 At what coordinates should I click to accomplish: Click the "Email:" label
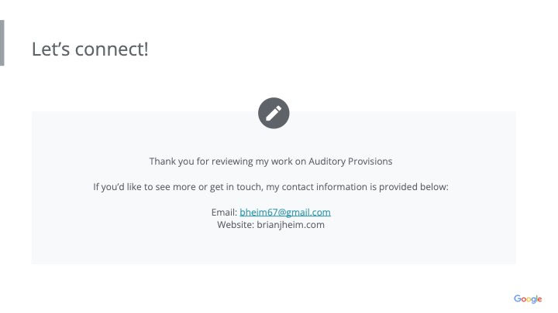coord(223,213)
